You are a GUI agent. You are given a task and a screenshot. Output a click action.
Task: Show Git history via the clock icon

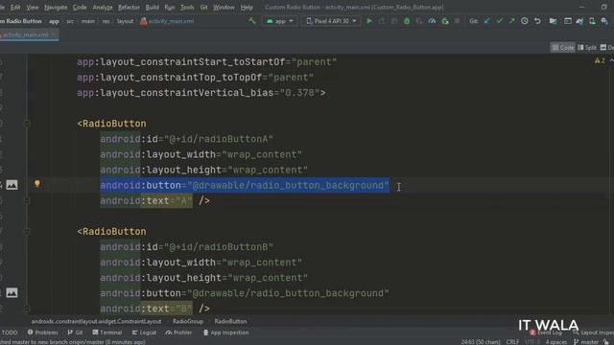[525, 21]
